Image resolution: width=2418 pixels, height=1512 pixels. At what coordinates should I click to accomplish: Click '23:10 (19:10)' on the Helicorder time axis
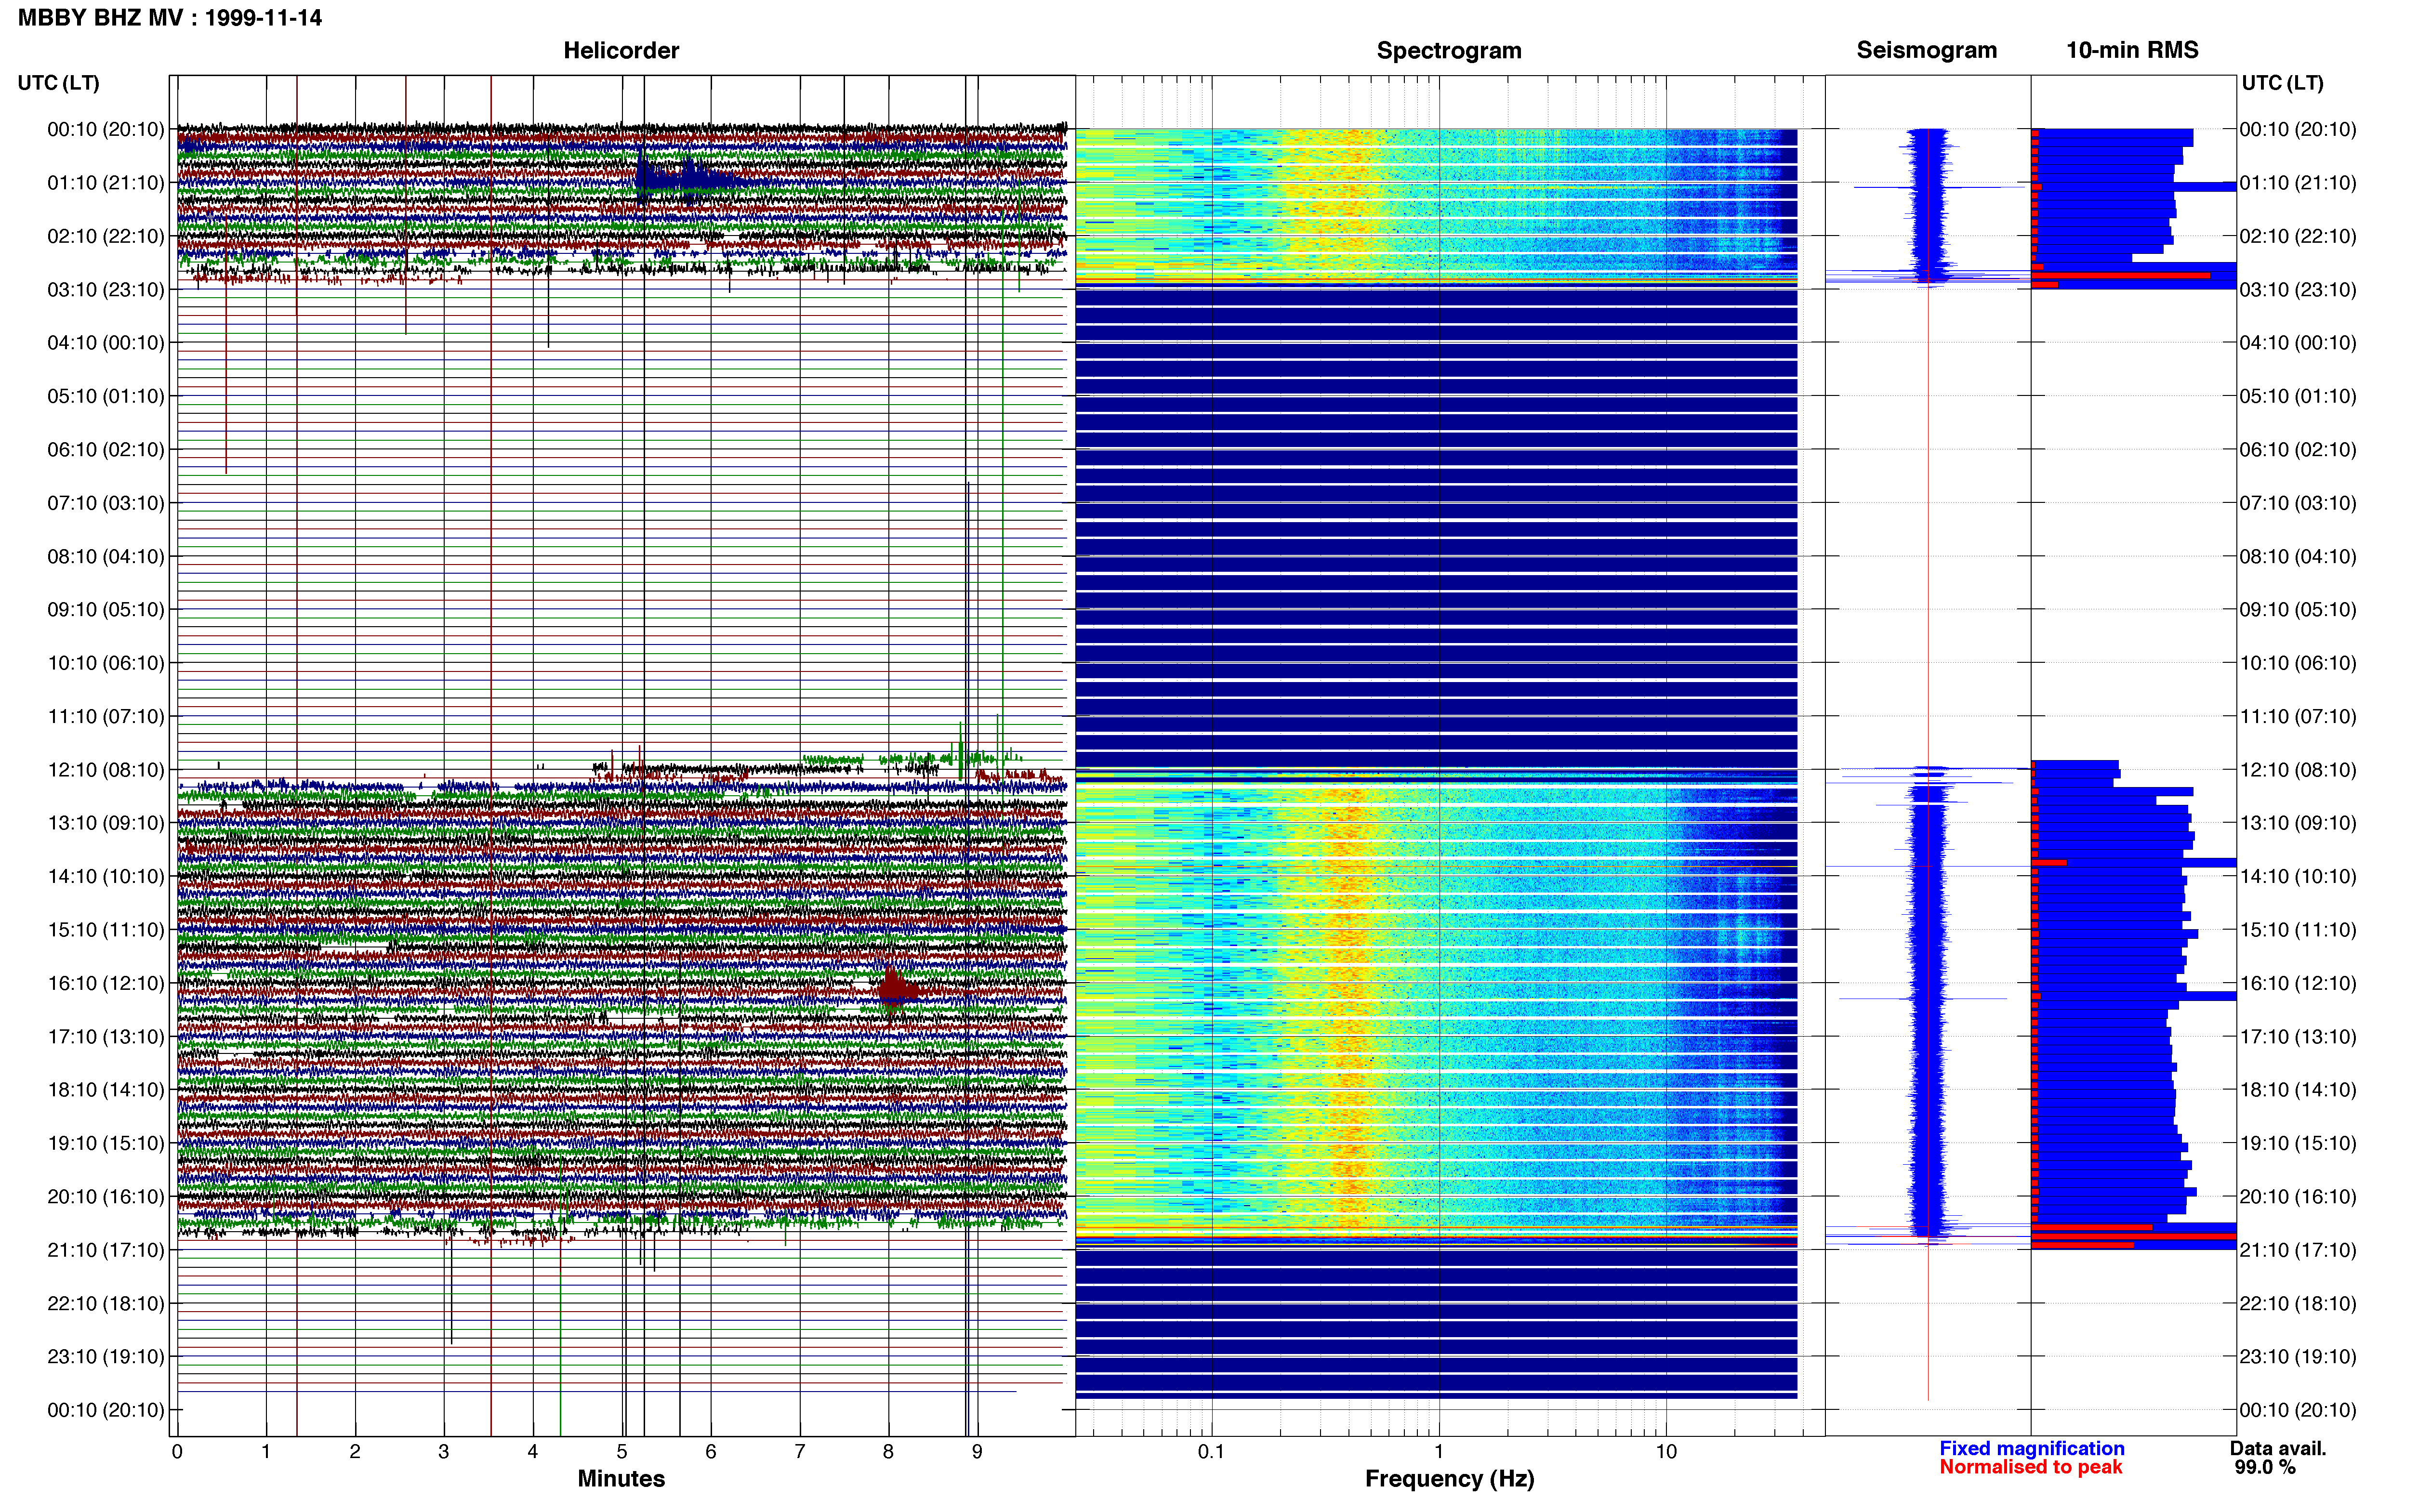coord(106,1356)
